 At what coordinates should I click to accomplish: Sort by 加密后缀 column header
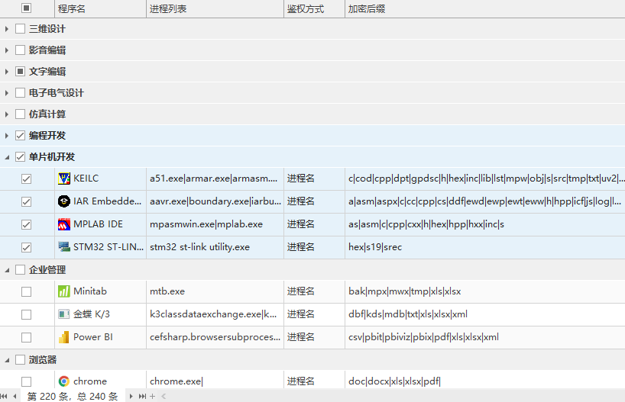point(484,8)
